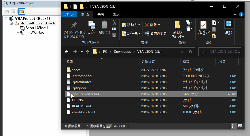
Task: Go back in Explorer navigation
Action: [x=67, y=52]
